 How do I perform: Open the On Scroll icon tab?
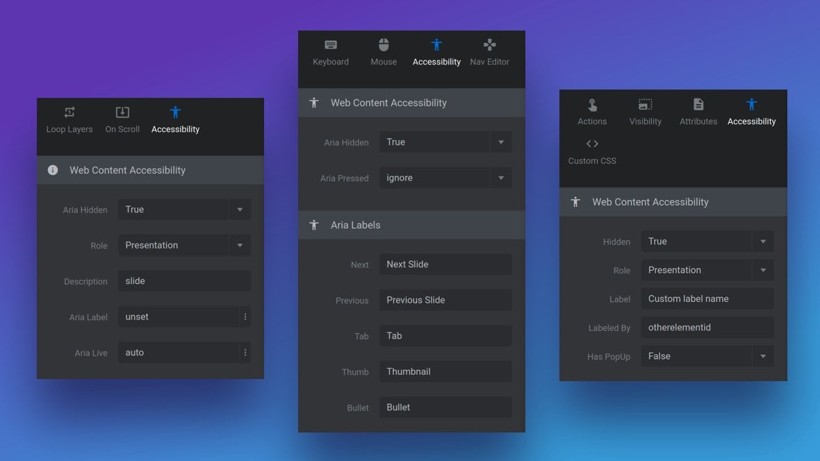click(x=122, y=112)
